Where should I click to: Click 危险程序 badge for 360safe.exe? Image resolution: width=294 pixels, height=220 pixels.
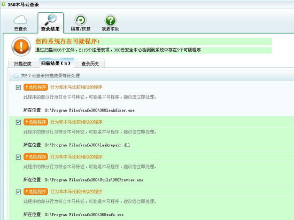tap(36, 192)
